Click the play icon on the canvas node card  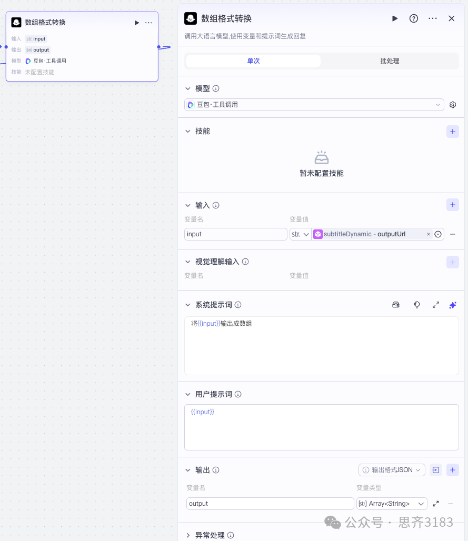click(x=137, y=23)
